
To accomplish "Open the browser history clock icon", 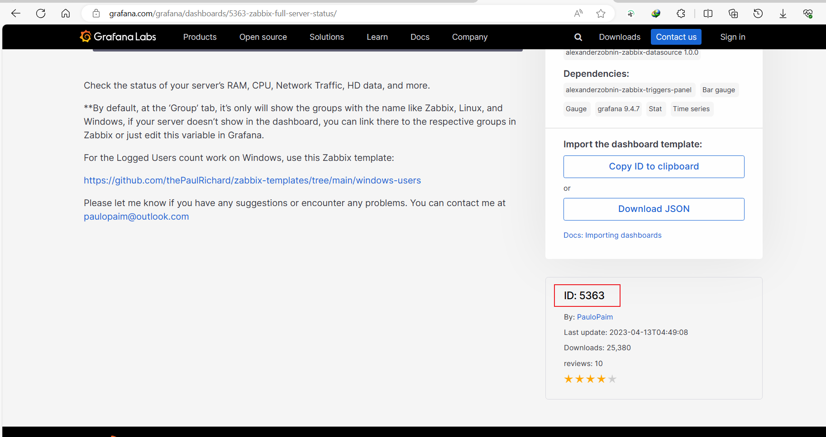I will pos(758,14).
